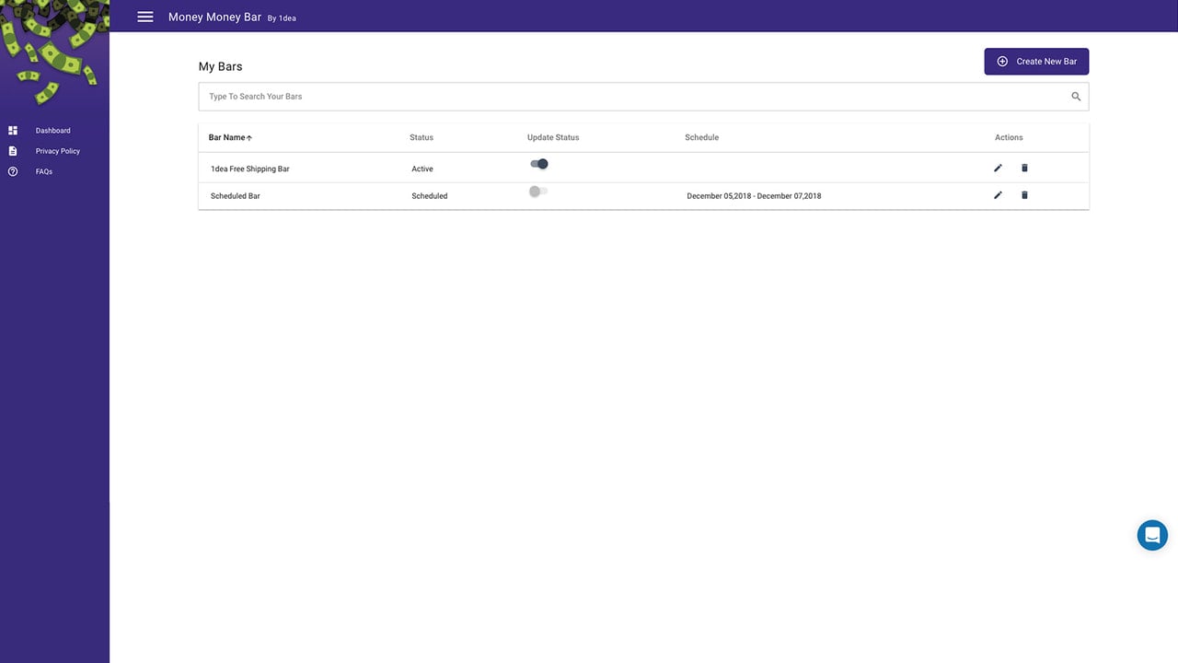Image resolution: width=1178 pixels, height=663 pixels.
Task: Enable the Scheduled Bar status toggle
Action: point(538,192)
